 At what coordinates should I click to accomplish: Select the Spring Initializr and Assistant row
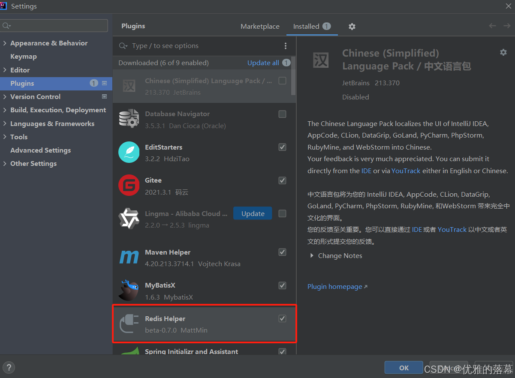click(x=204, y=350)
